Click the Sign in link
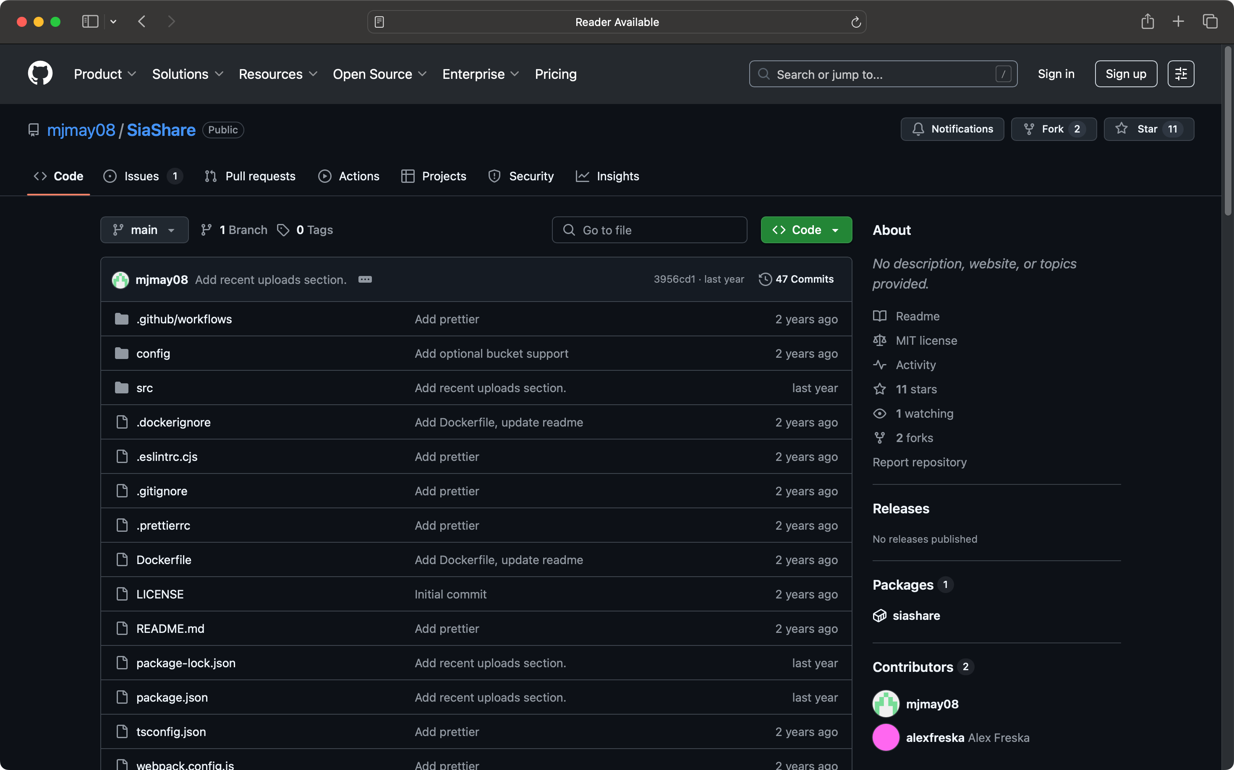The height and width of the screenshot is (770, 1234). [1056, 74]
